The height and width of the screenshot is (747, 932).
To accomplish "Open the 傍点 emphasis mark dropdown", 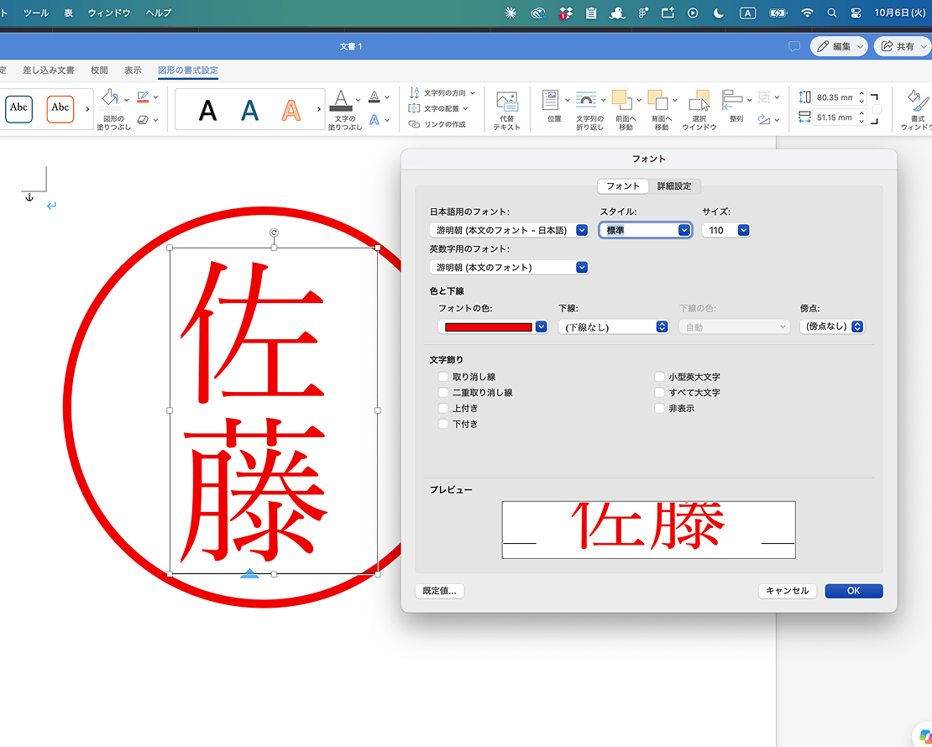I will [x=832, y=326].
